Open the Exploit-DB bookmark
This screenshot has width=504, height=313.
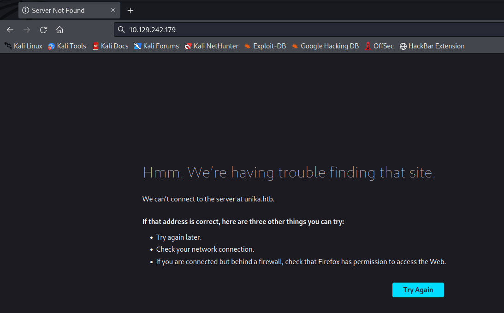point(265,46)
